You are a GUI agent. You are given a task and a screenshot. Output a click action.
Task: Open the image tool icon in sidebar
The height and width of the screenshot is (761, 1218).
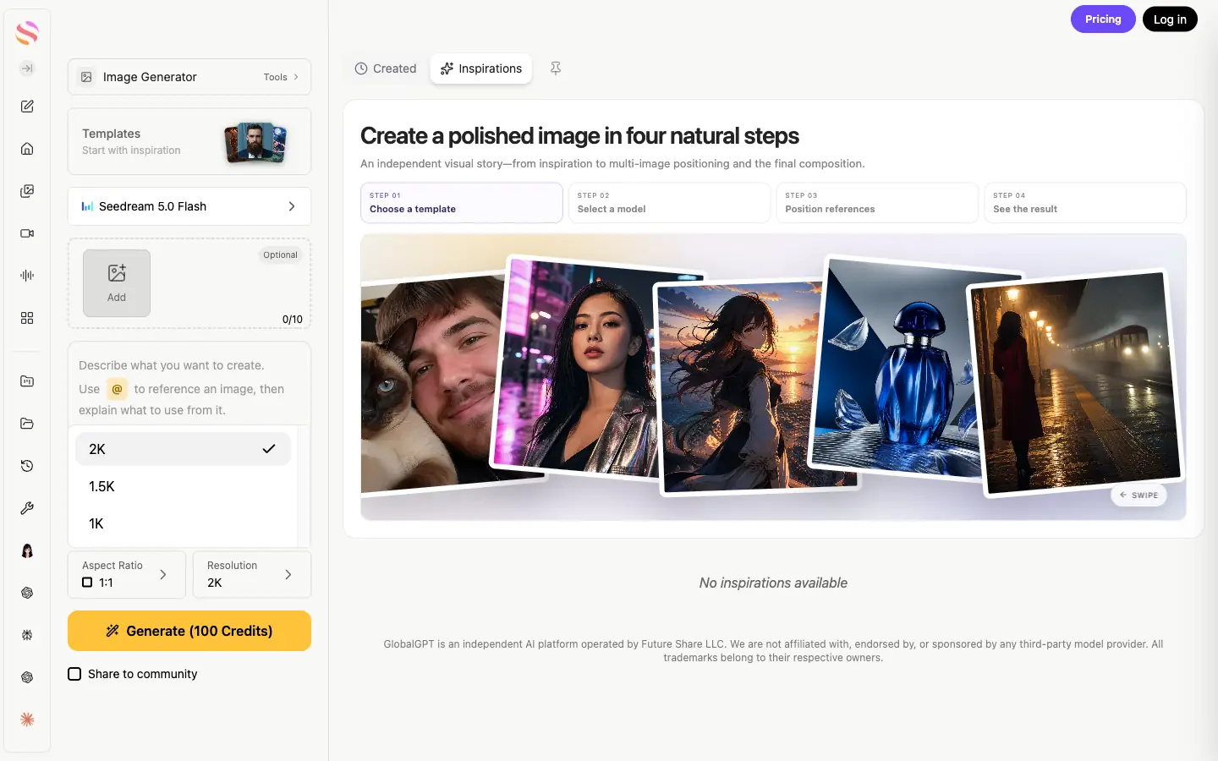tap(27, 191)
